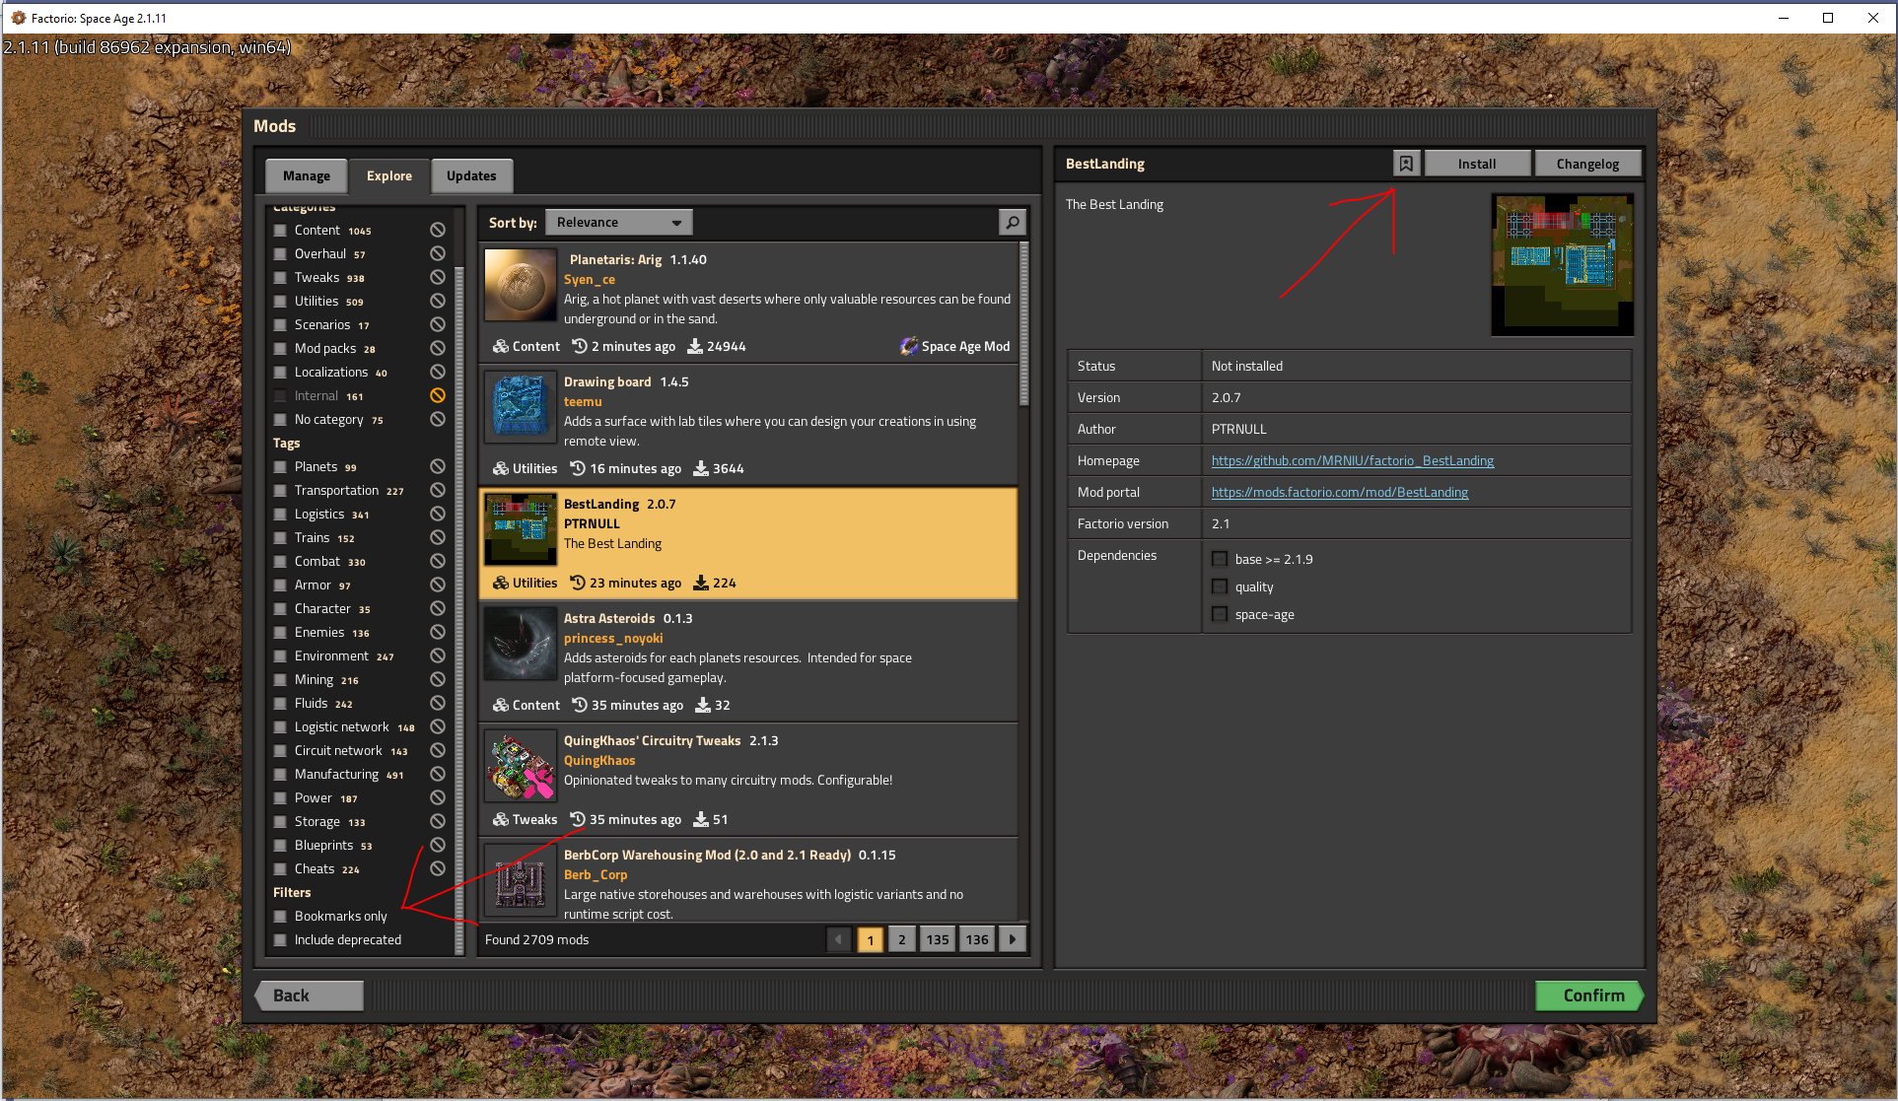Jump to page 136 of results
The width and height of the screenshot is (1898, 1101).
pyautogui.click(x=977, y=939)
